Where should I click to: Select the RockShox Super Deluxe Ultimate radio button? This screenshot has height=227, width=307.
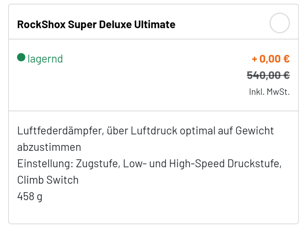[279, 23]
